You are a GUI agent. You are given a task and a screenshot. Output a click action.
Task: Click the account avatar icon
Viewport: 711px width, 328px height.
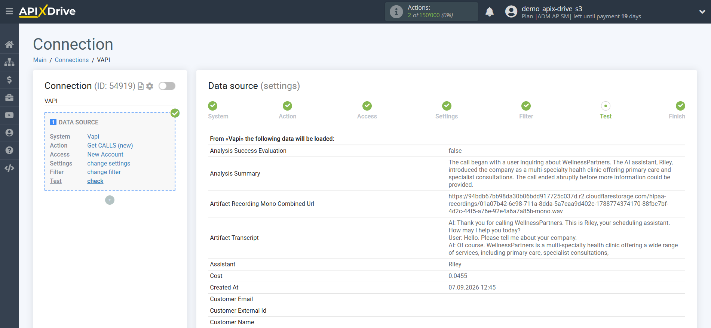tap(511, 12)
